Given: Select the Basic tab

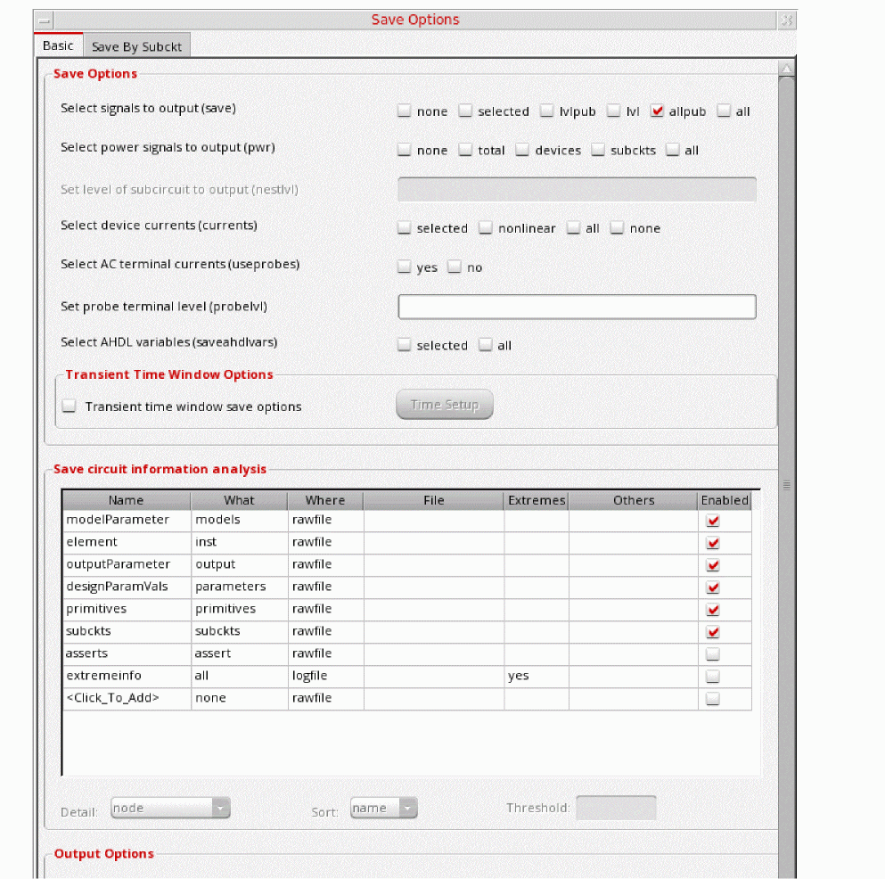Looking at the screenshot, I should click(x=58, y=45).
